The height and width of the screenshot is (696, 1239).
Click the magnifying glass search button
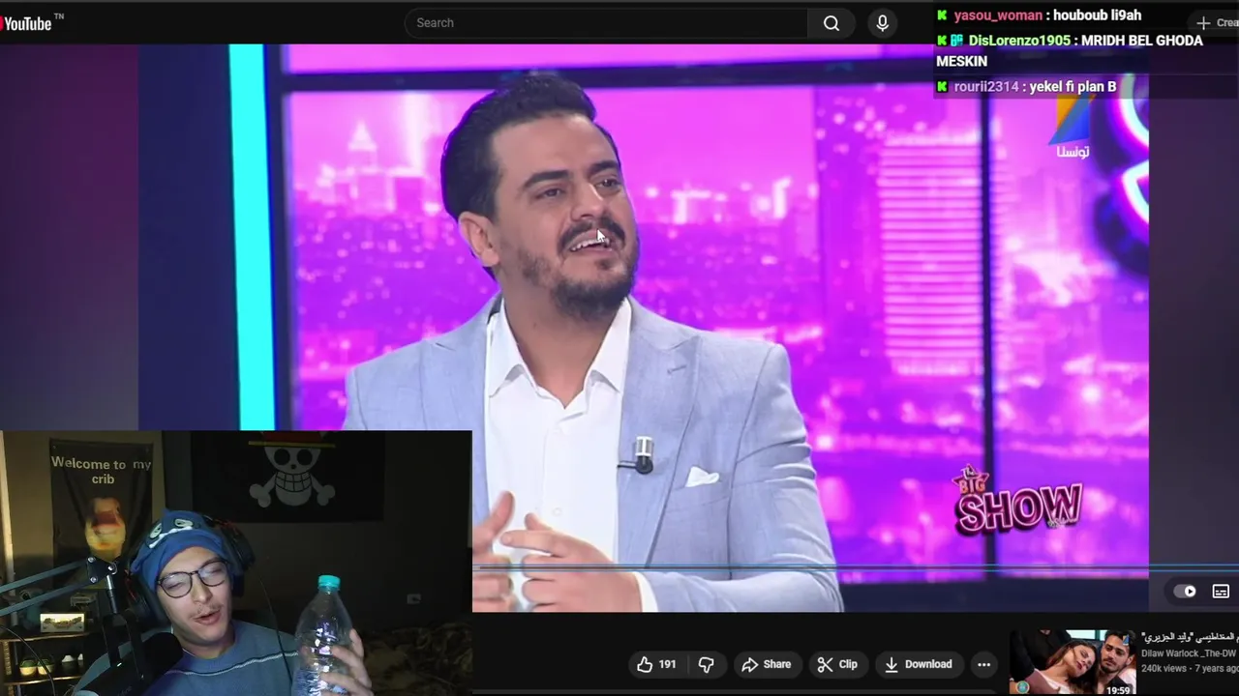831,23
